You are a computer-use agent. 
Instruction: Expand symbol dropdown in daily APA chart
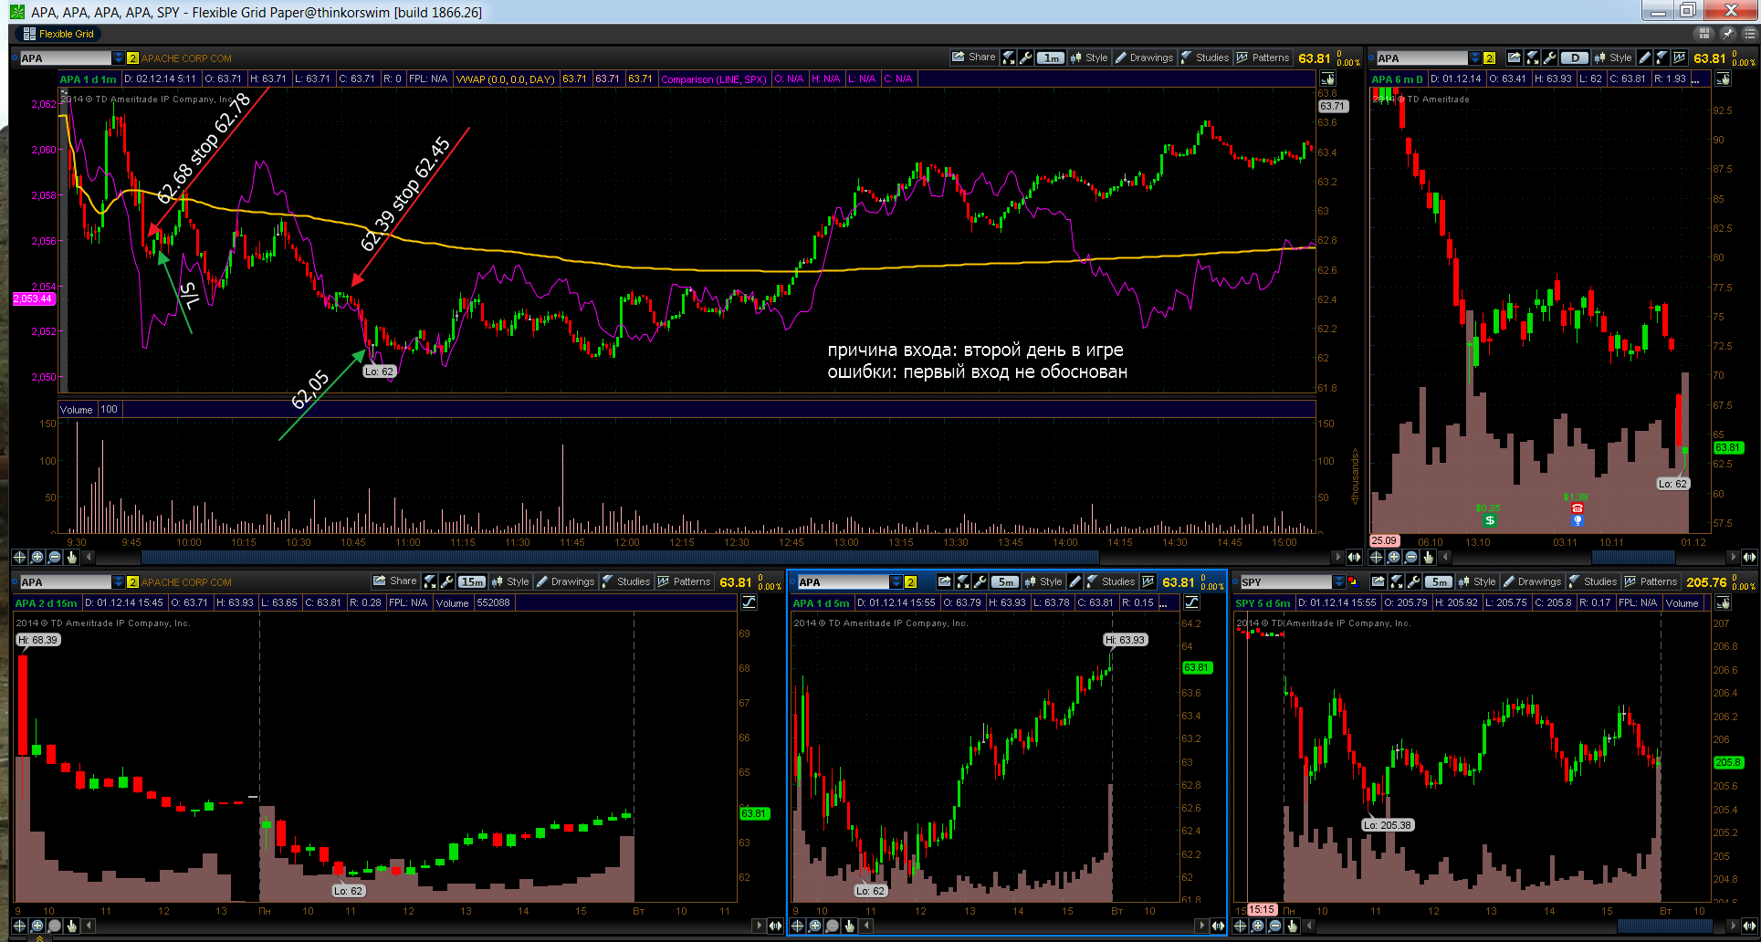coord(1475,58)
